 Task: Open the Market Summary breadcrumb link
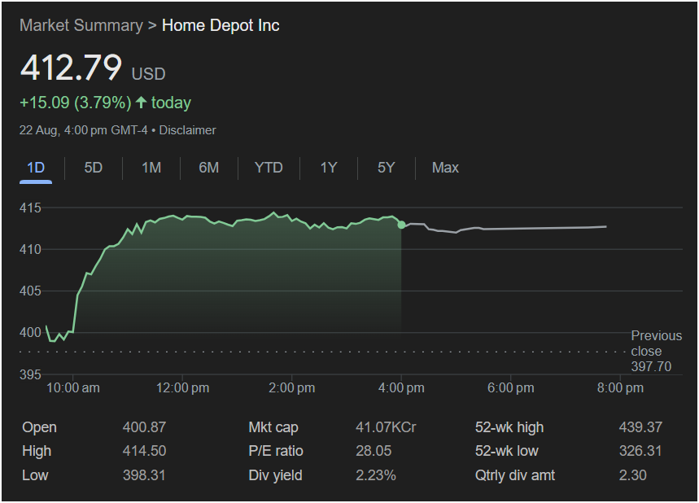click(81, 25)
